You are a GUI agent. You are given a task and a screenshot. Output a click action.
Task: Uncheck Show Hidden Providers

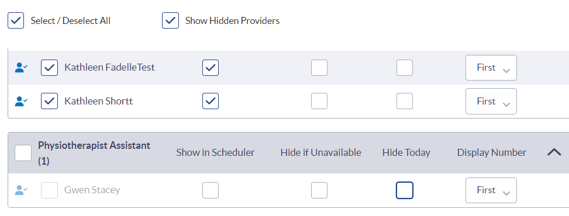click(170, 20)
